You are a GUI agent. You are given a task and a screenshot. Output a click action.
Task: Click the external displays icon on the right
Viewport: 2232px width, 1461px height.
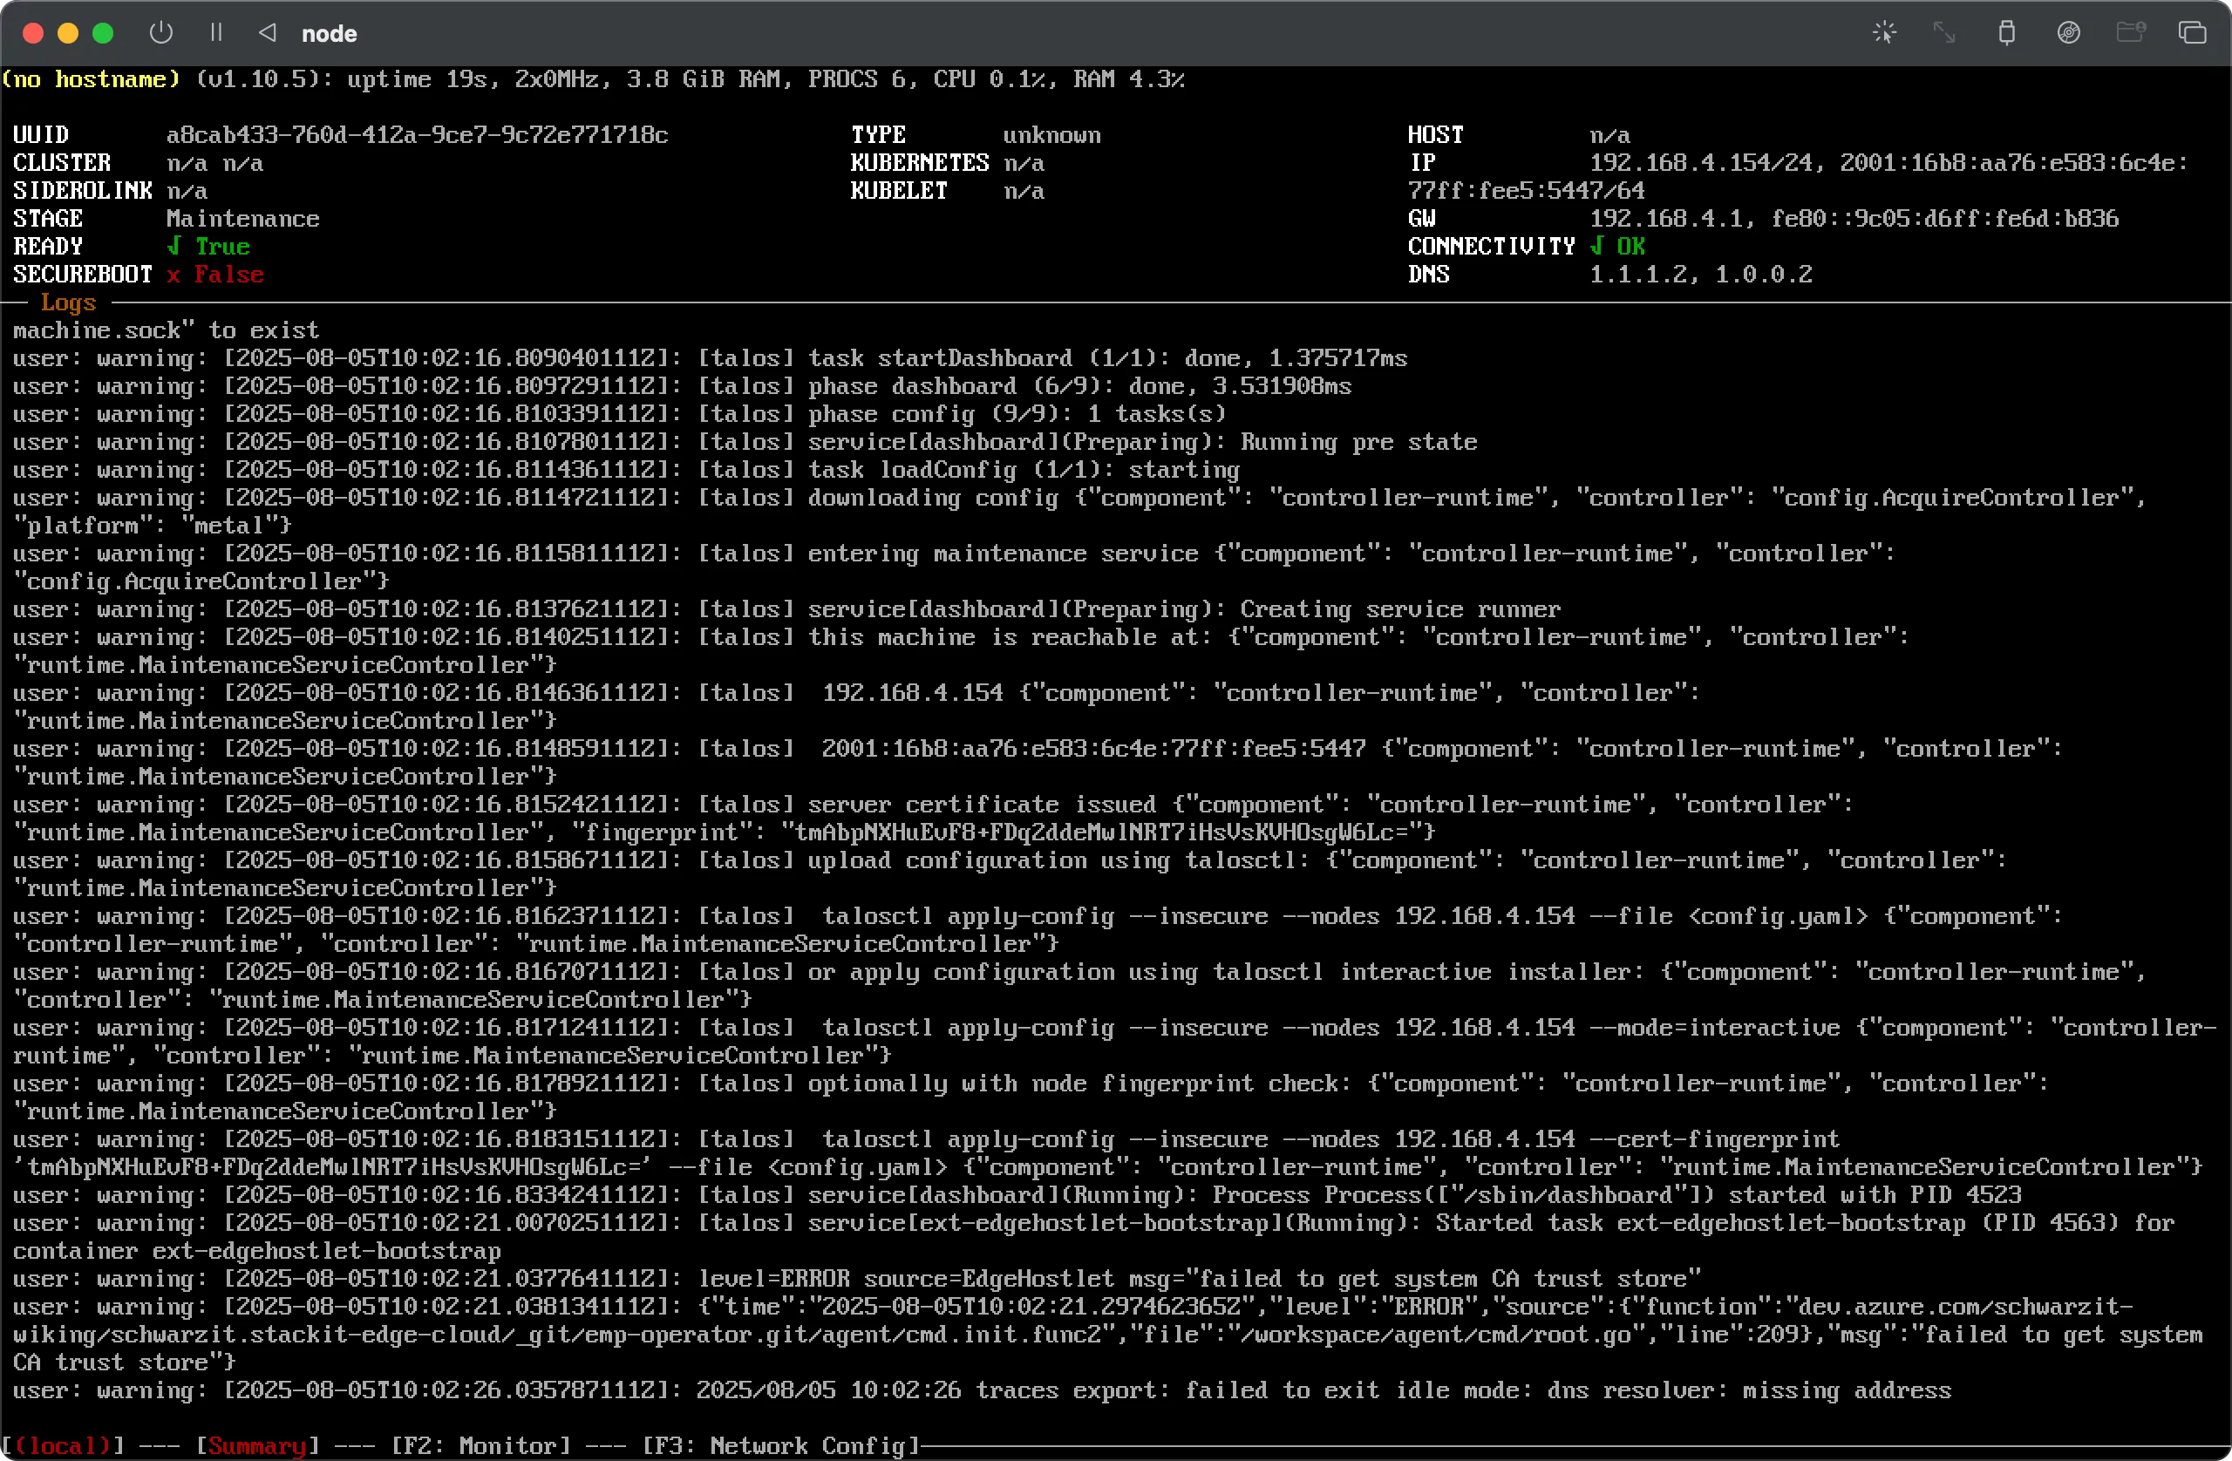coord(2194,33)
